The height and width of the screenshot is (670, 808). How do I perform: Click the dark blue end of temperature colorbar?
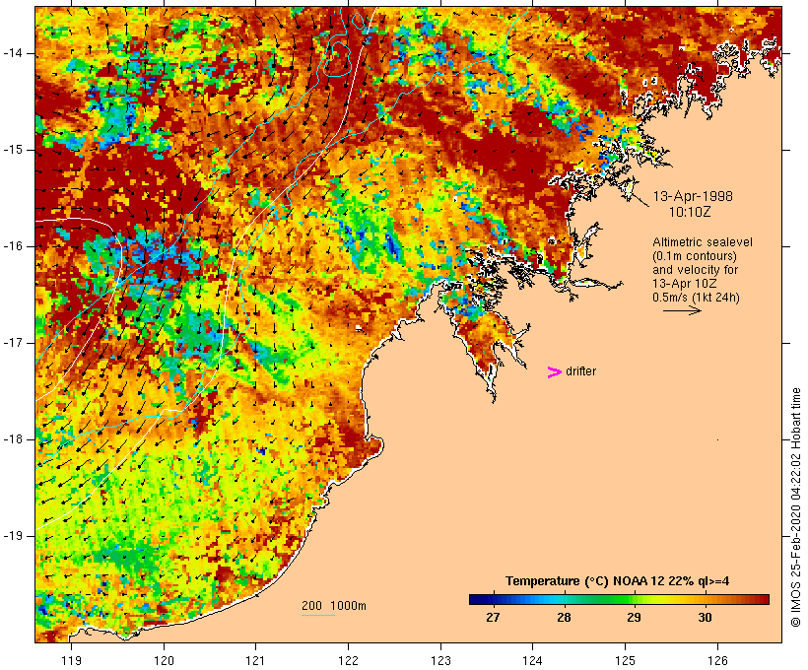tap(477, 599)
